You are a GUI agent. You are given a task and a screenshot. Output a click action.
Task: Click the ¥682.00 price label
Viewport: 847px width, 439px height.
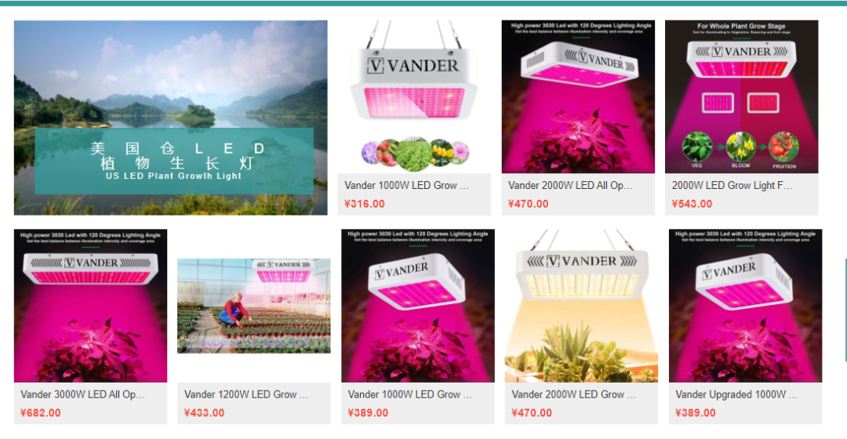tap(41, 412)
